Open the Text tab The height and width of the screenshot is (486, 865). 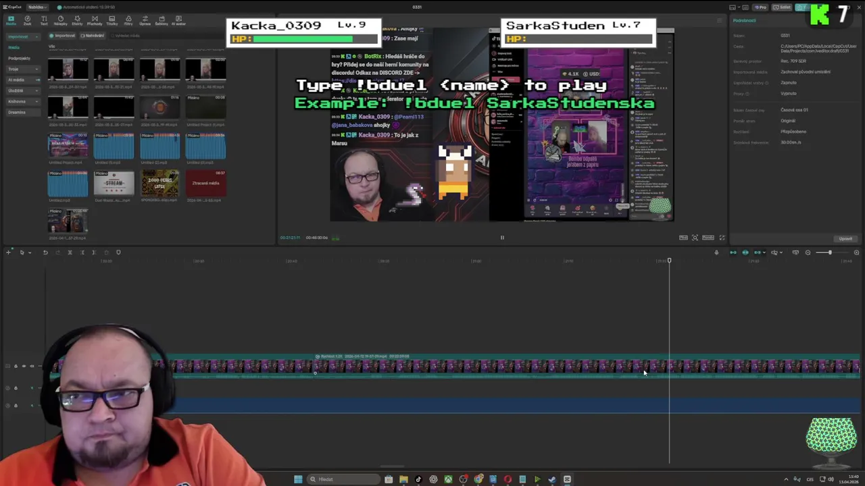(x=44, y=20)
